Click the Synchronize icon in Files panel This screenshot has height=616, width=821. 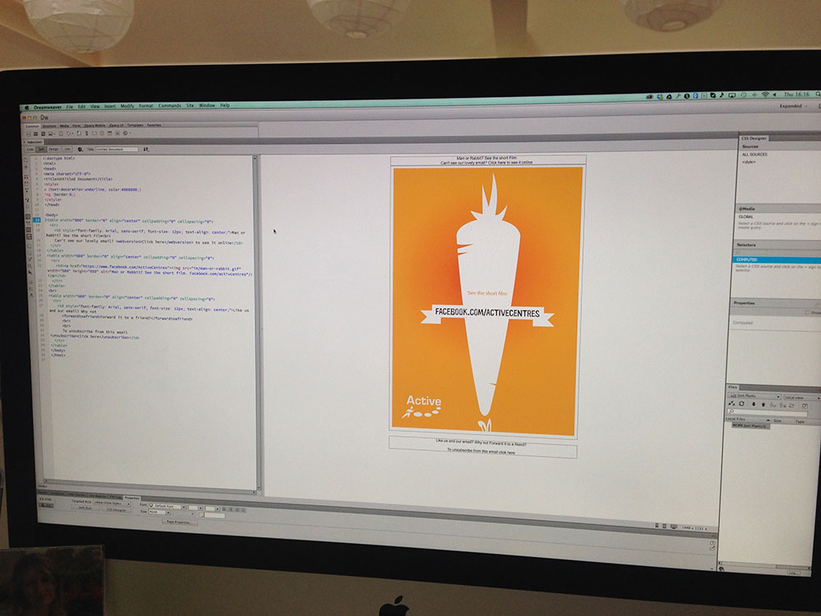click(791, 406)
